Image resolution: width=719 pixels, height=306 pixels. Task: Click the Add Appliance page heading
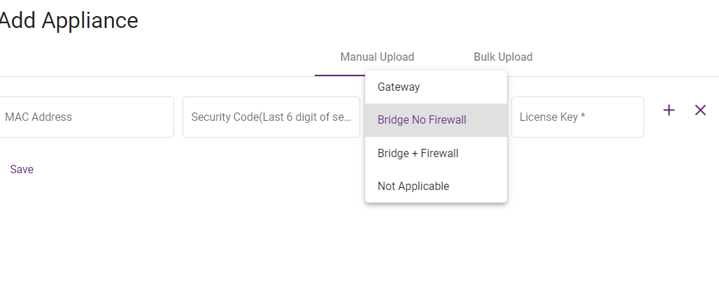tap(69, 20)
